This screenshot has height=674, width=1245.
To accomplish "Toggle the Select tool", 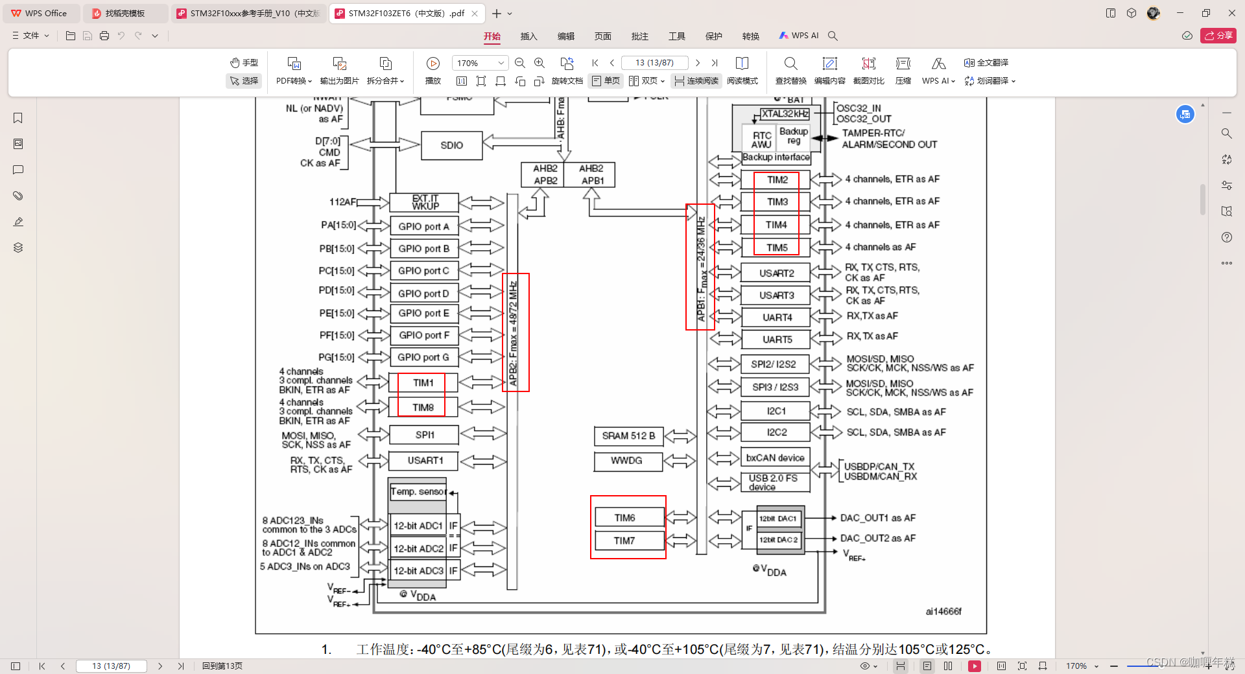I will tap(244, 81).
